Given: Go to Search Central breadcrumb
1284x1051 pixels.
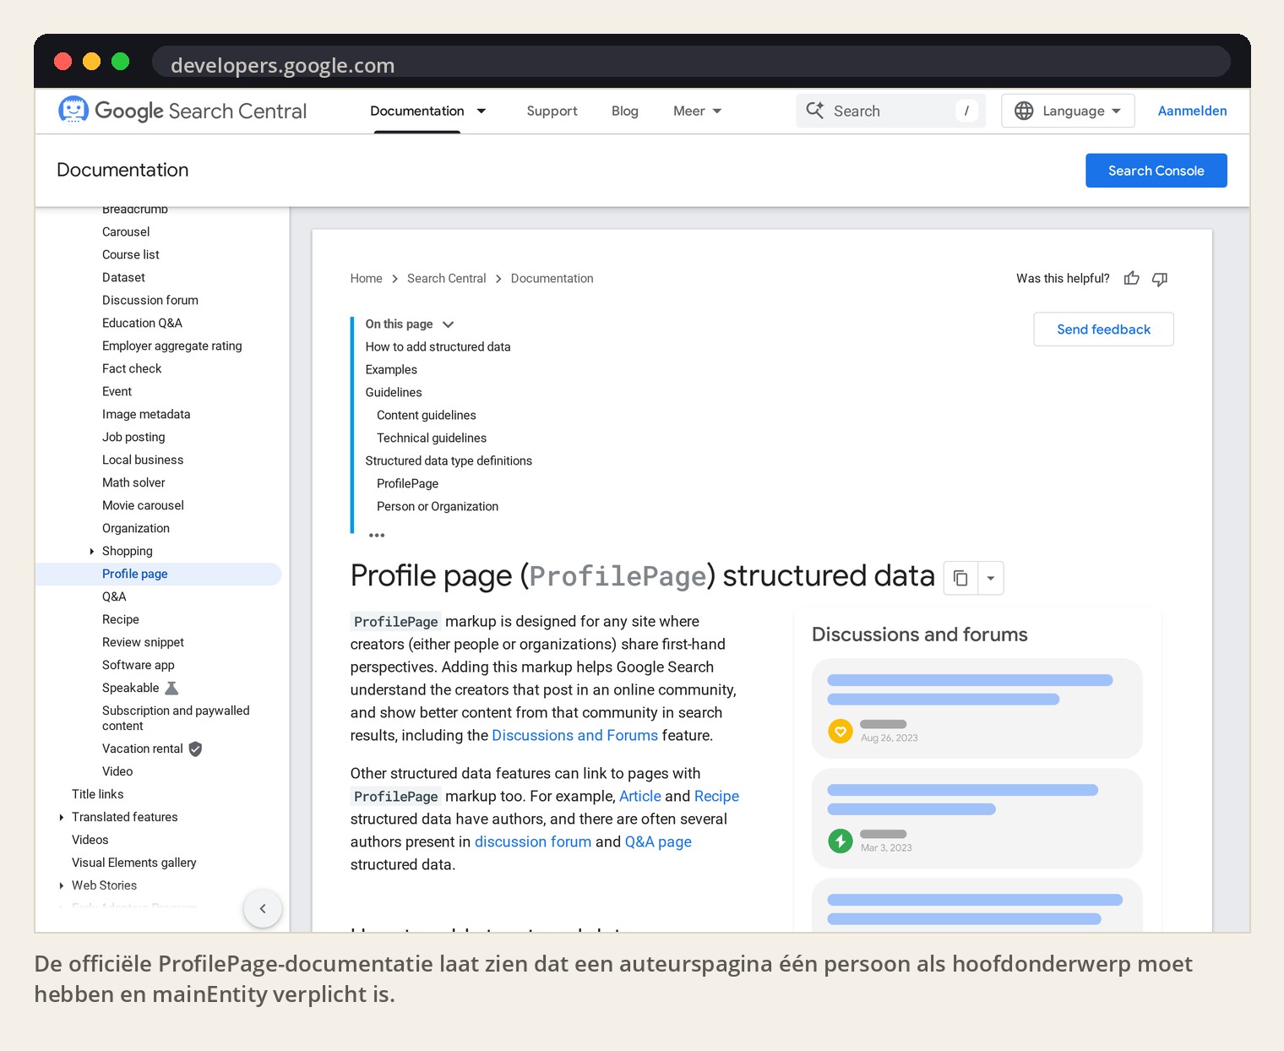Looking at the screenshot, I should pos(446,278).
